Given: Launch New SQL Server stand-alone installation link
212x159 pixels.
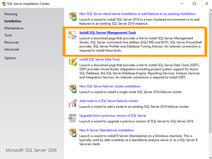Looking at the screenshot, I should point(137,14).
